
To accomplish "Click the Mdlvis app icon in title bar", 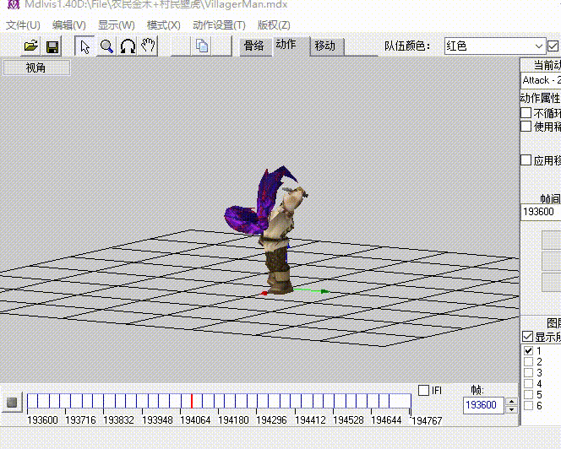I will (x=13, y=5).
